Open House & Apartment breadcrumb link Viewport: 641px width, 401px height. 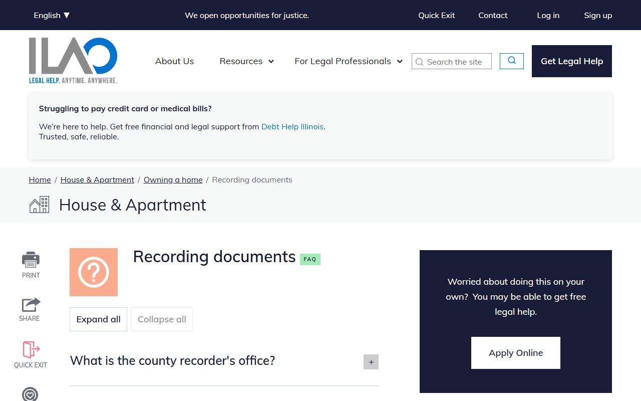point(97,179)
